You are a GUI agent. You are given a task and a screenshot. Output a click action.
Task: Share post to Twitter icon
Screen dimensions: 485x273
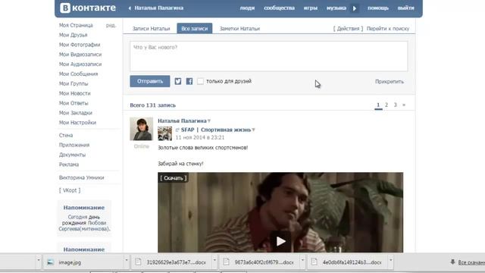[x=178, y=81]
